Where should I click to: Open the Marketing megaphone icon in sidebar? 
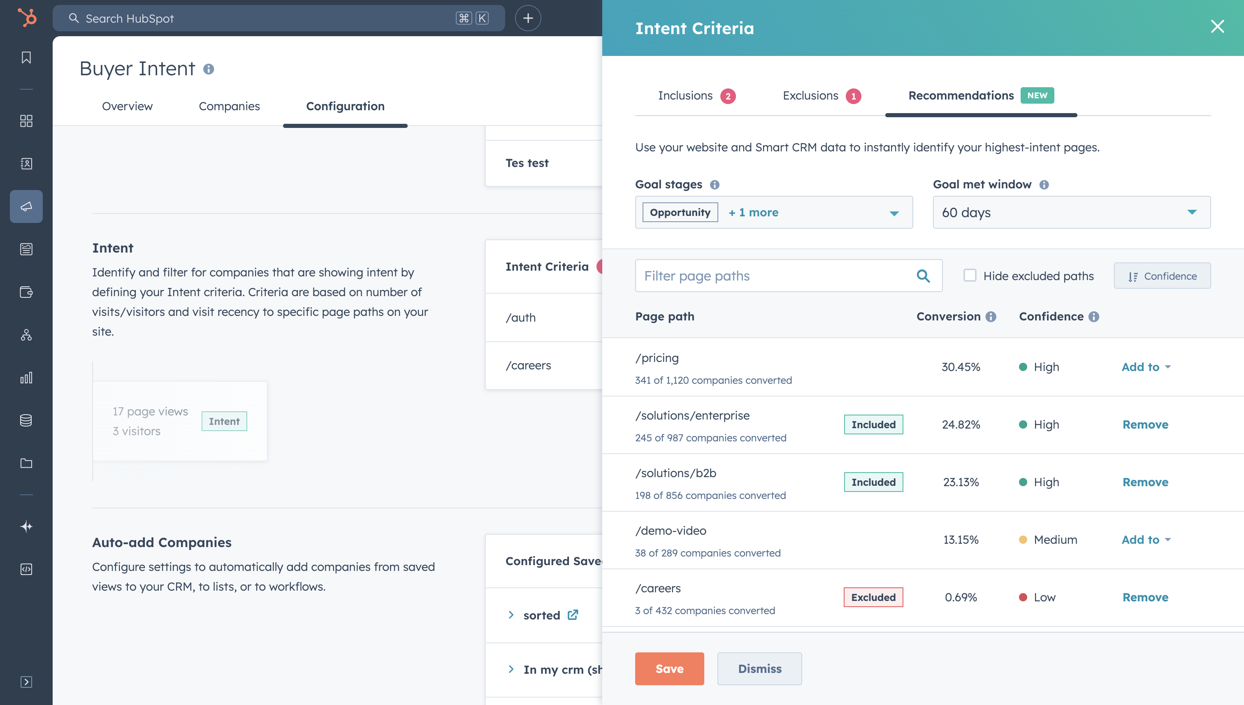tap(26, 206)
